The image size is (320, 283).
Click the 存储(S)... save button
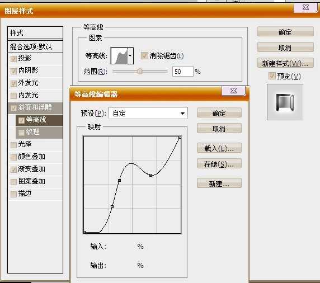pos(219,164)
